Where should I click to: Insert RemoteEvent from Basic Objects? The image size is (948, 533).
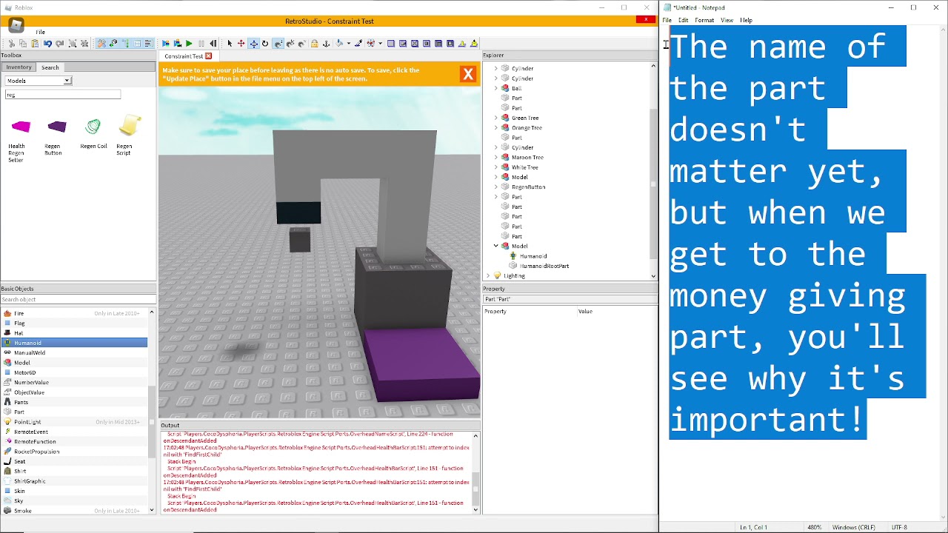point(74,432)
